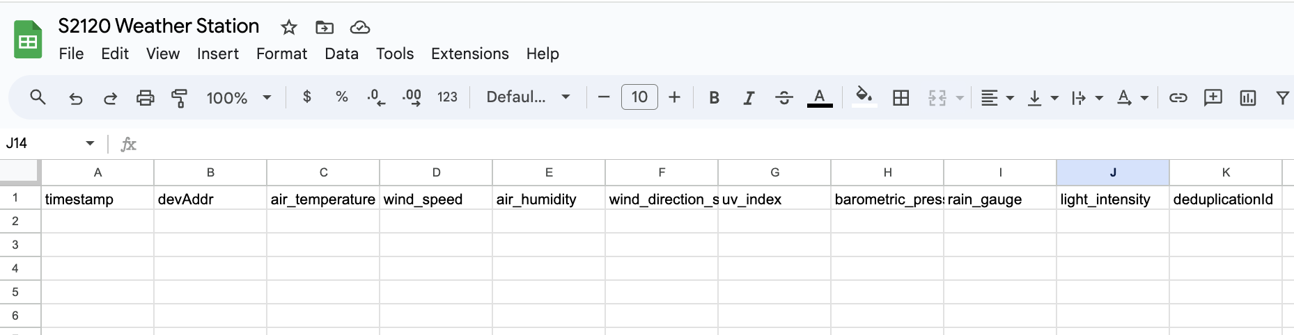Open the View menu

(x=163, y=54)
